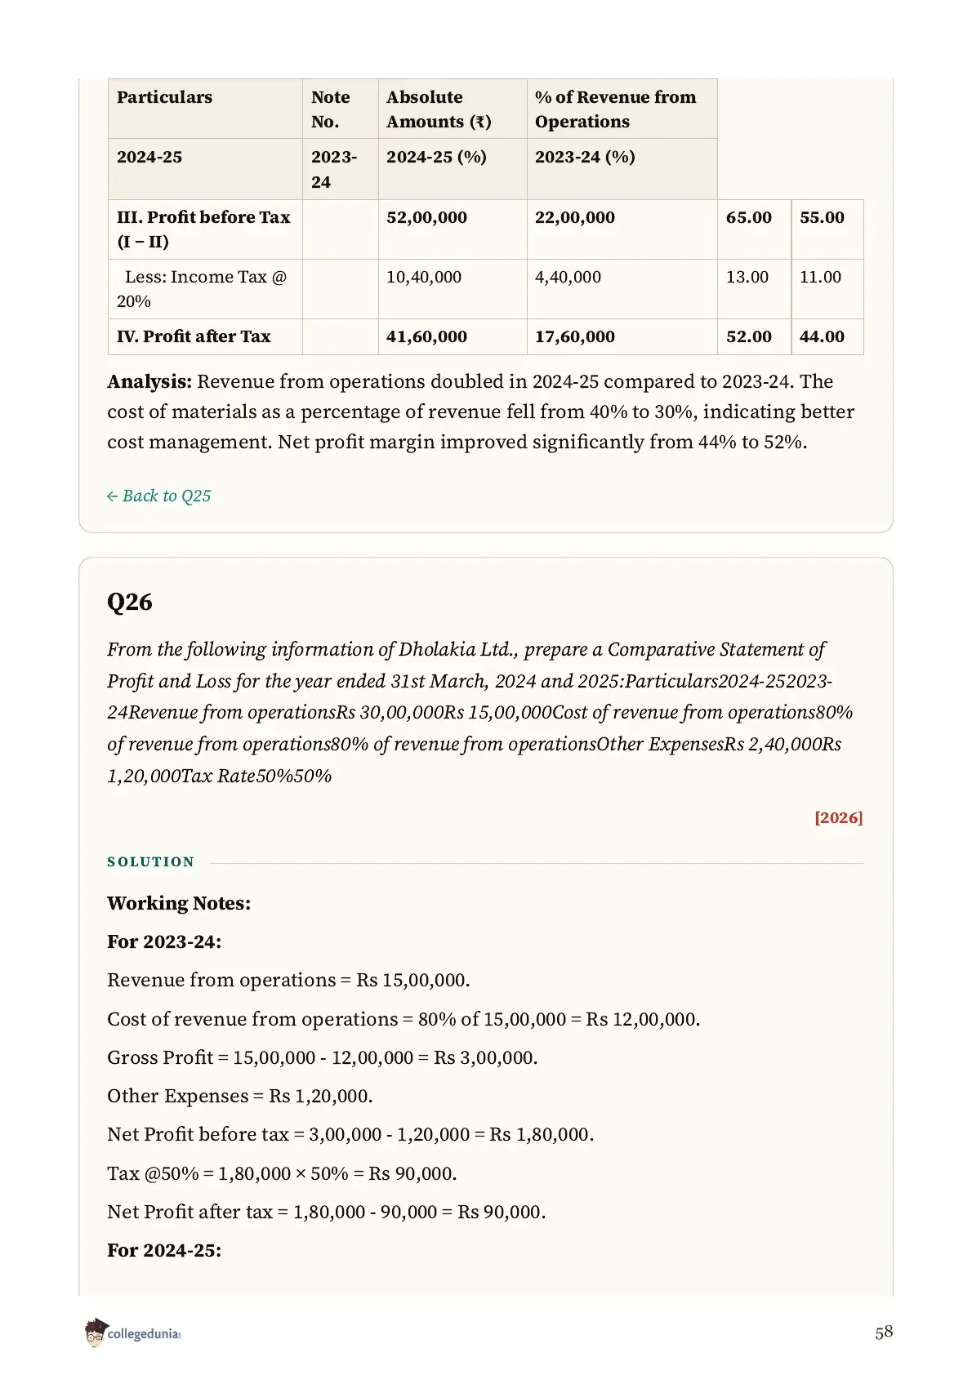Click the For 2023-24 subheading

point(164,941)
